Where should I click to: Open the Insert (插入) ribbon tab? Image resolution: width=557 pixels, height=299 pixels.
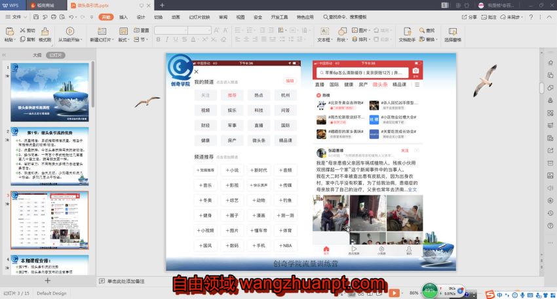[x=123, y=16]
